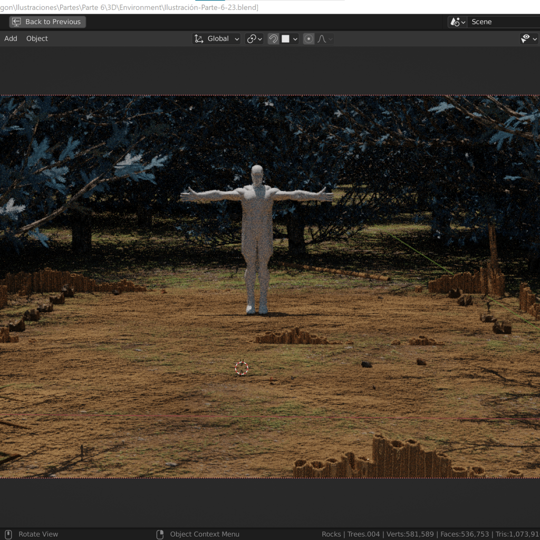Click the Rotate View mouse icon
This screenshot has height=540, width=540.
[x=8, y=534]
